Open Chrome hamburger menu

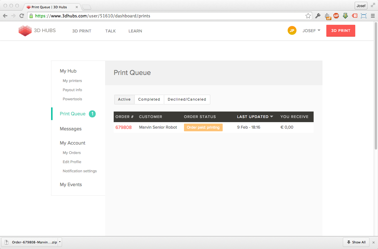point(373,16)
